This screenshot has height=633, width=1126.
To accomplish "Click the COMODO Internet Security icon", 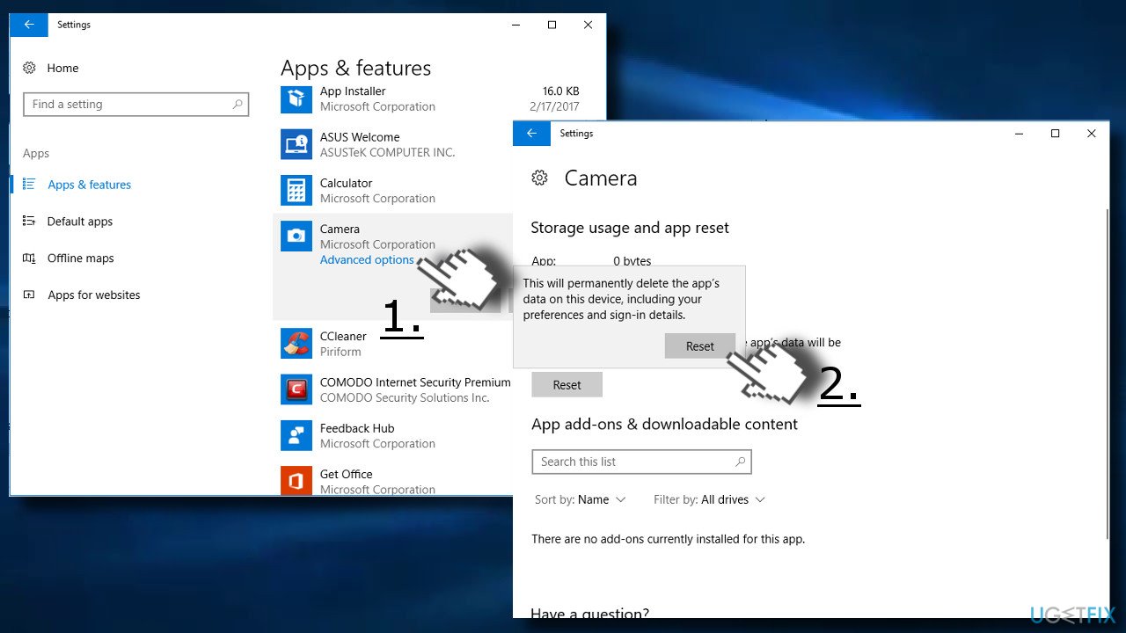I will [x=296, y=389].
